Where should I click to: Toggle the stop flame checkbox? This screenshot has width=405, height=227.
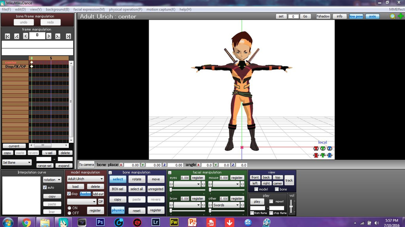271,213
